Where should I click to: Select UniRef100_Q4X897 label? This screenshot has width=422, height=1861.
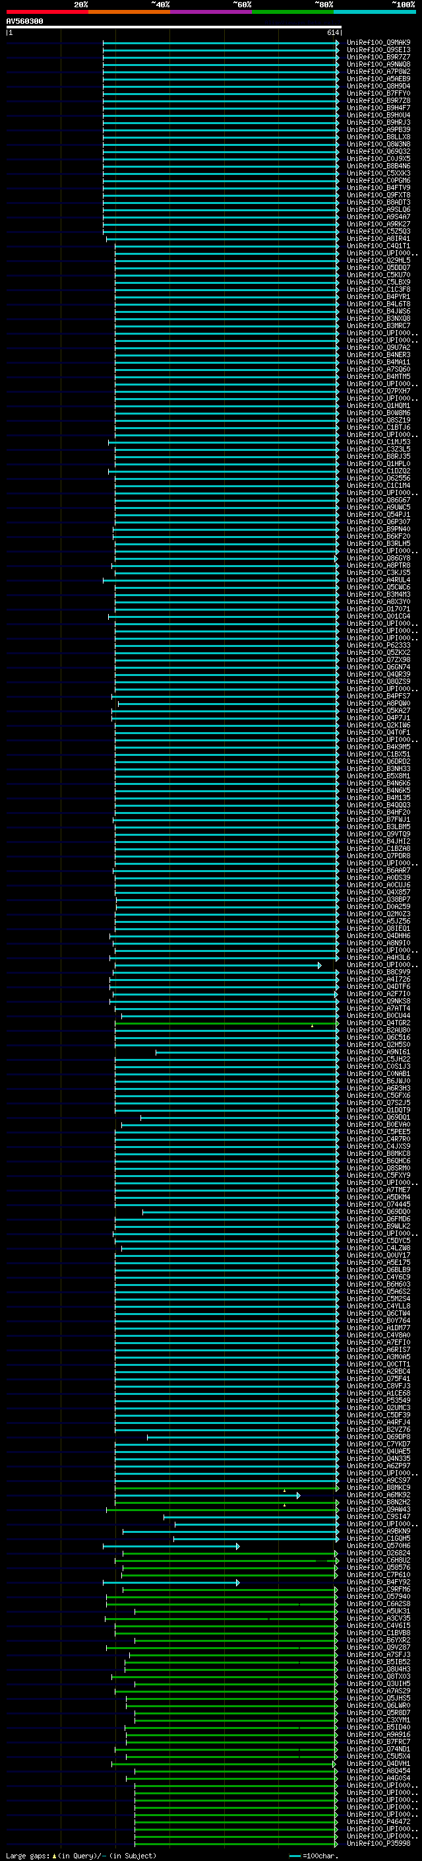(x=378, y=893)
